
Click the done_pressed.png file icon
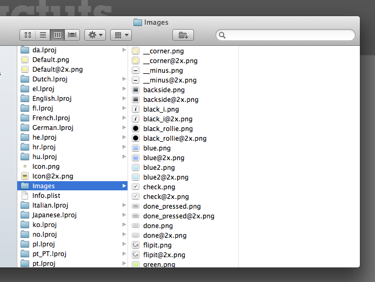[x=136, y=206]
